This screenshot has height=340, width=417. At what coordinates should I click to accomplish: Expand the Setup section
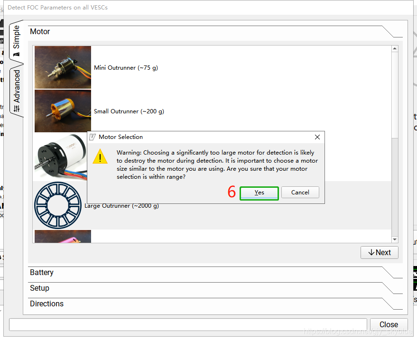coord(215,288)
